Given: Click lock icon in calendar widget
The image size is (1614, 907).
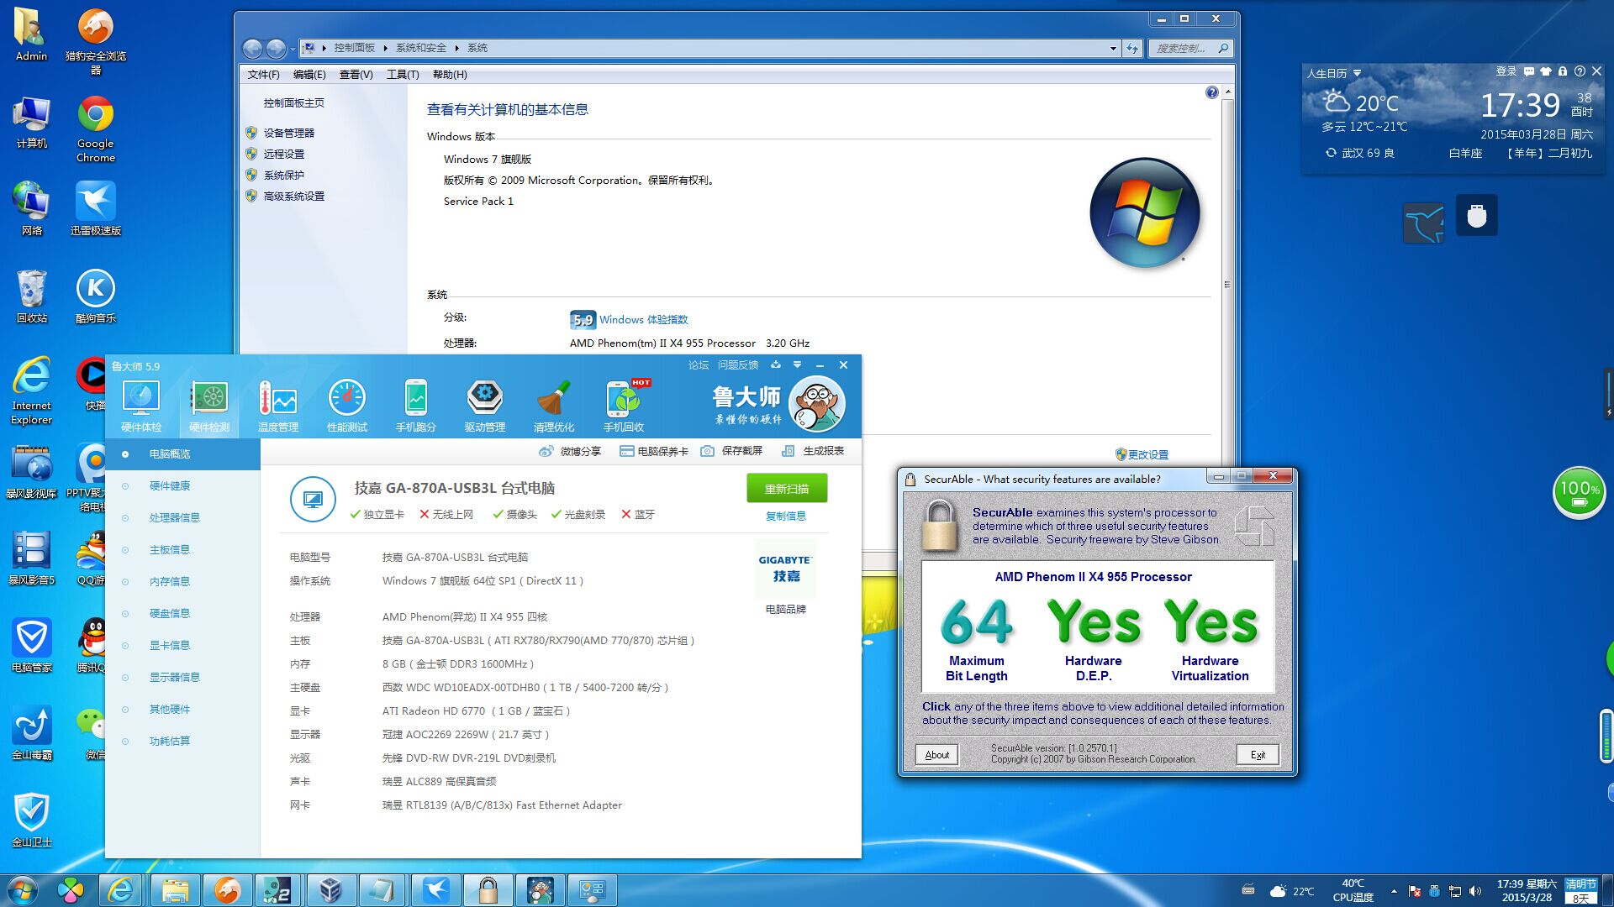Looking at the screenshot, I should pyautogui.click(x=1562, y=72).
